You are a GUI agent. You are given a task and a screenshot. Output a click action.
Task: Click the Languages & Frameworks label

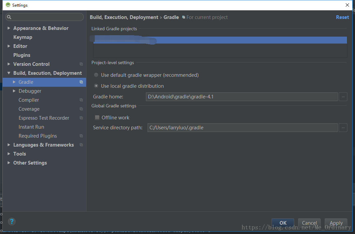(x=44, y=145)
